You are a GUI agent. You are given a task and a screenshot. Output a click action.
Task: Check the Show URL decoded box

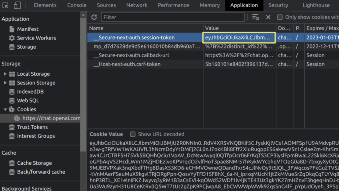coord(133,134)
